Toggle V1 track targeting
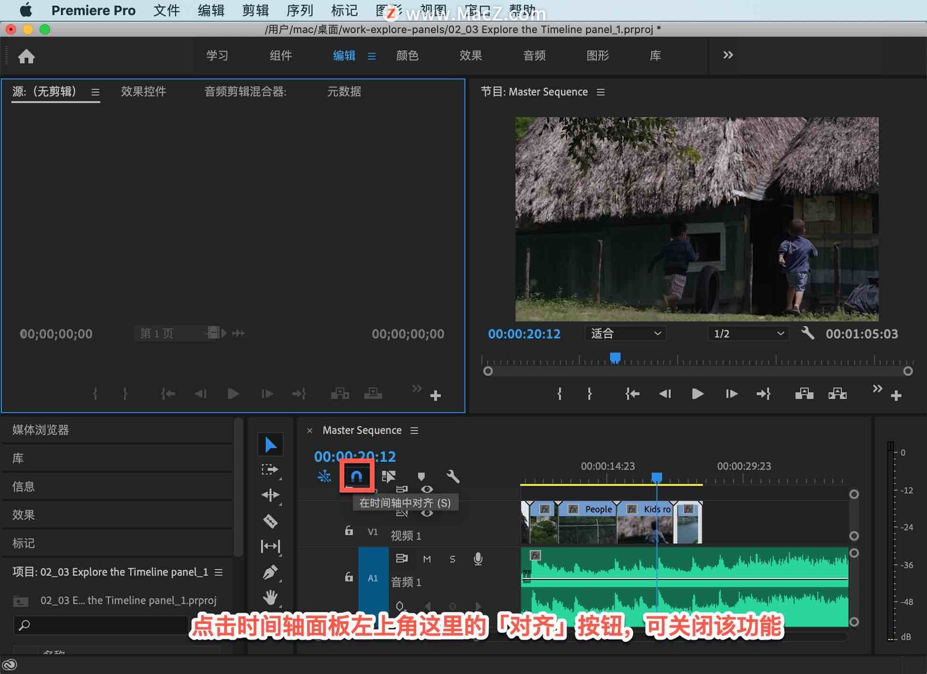 click(x=373, y=532)
